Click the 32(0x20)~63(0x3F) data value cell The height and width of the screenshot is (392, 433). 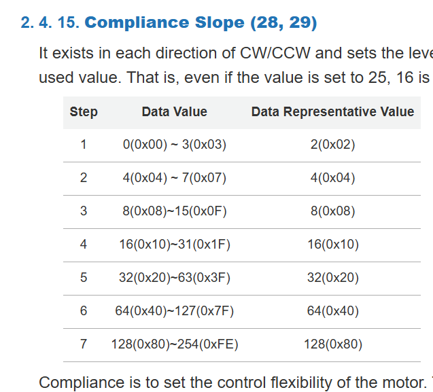(174, 278)
